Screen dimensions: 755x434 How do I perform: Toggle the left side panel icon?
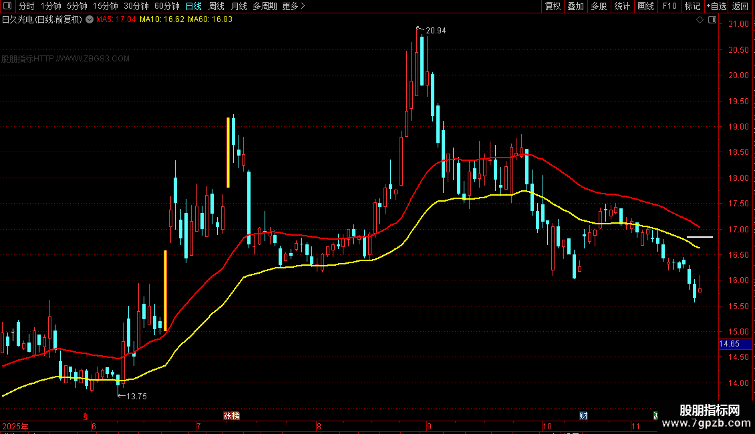[x=7, y=6]
